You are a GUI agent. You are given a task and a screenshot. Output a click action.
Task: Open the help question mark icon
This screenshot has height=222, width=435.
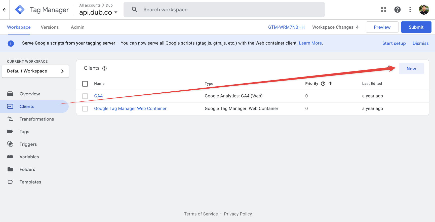click(398, 10)
